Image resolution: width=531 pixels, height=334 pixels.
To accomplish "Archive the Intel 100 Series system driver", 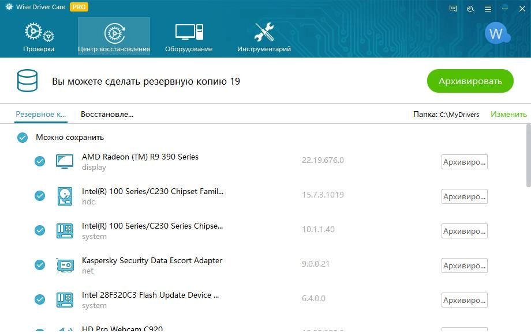I will click(x=464, y=231).
